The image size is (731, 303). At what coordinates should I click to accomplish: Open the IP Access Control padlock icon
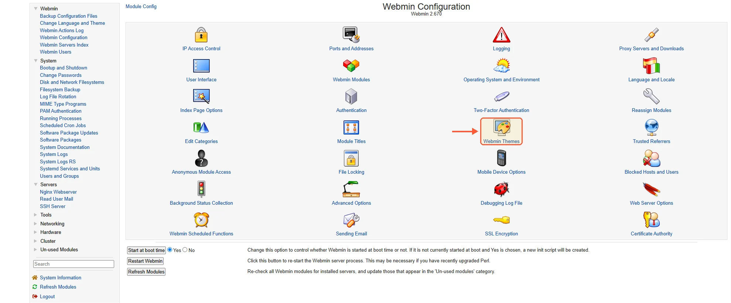(201, 35)
